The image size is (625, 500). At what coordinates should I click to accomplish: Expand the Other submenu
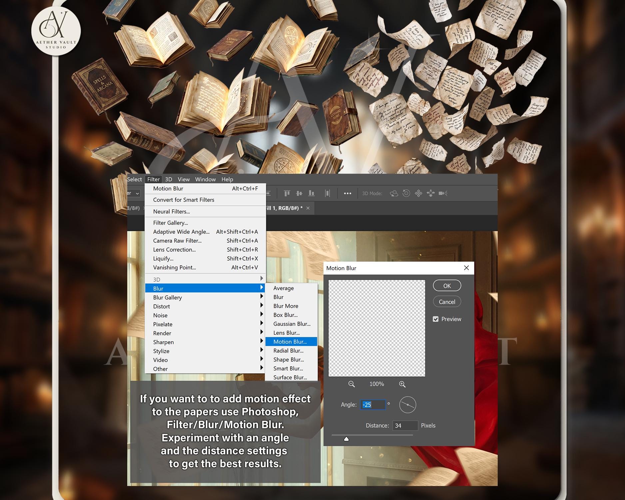click(205, 369)
